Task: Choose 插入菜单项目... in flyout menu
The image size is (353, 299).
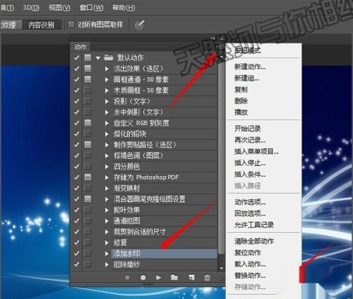Action: click(x=256, y=151)
